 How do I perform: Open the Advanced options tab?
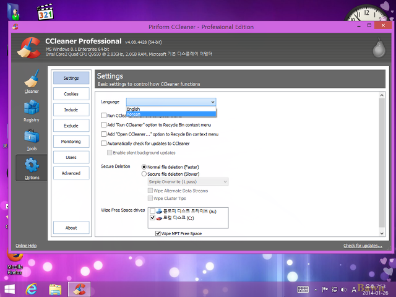(x=71, y=173)
